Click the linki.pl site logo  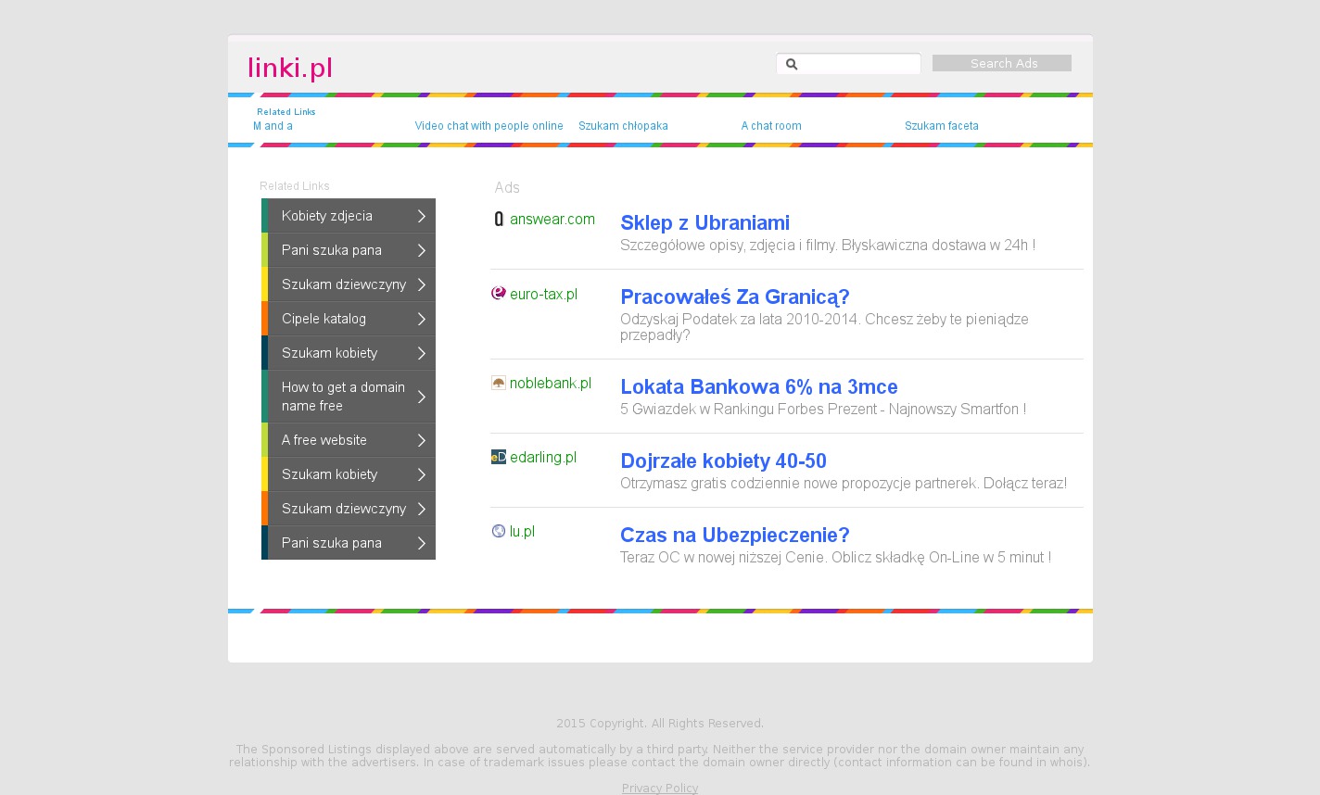(290, 68)
